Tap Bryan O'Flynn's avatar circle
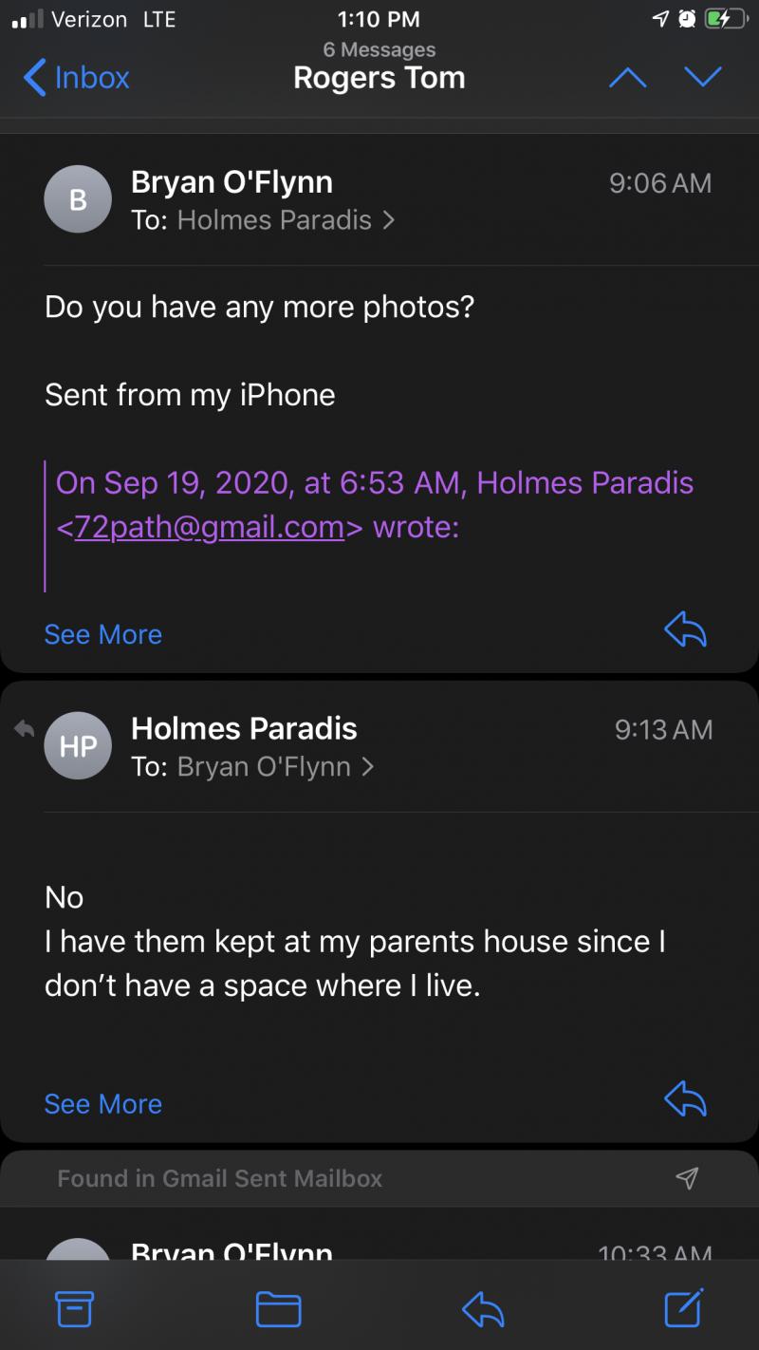Viewport: 759px width, 1350px height. (78, 199)
